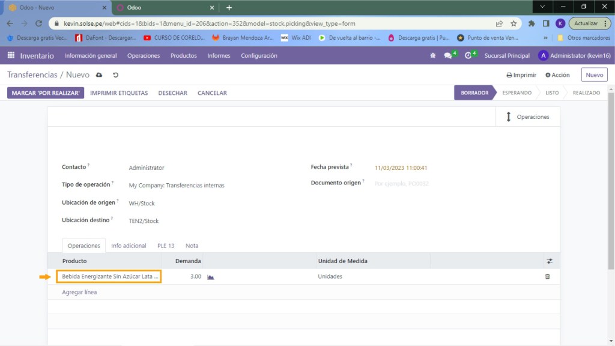The image size is (615, 346).
Task: Select the LISTO status stage
Action: tap(551, 93)
